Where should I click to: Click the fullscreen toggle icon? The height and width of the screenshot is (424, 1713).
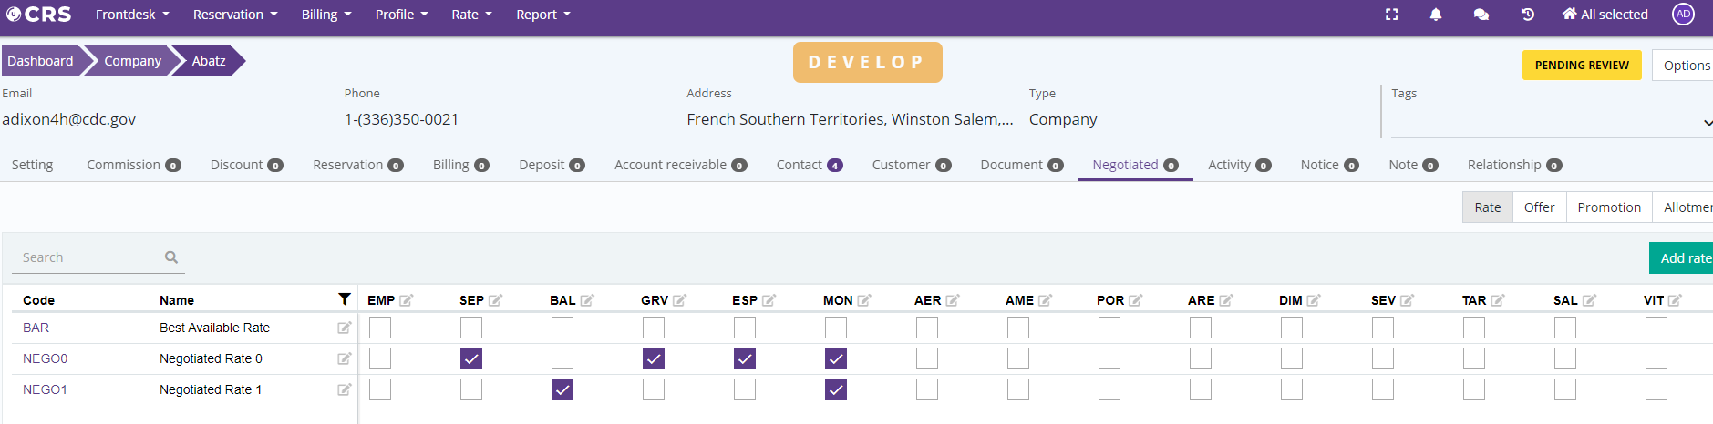point(1391,15)
